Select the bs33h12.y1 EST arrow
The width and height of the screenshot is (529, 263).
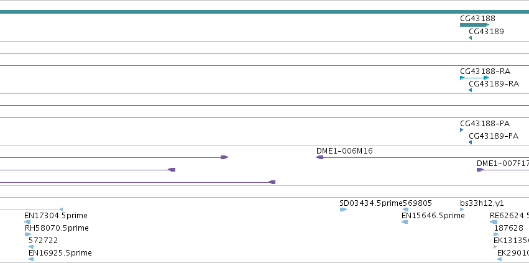tap(462, 210)
